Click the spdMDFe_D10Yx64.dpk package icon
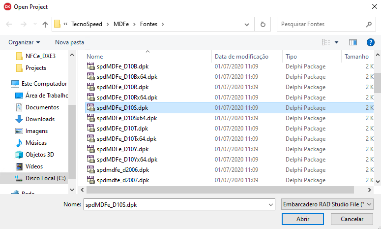 point(90,160)
